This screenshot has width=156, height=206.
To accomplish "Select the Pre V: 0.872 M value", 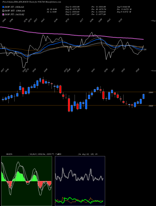I will 124,9.
